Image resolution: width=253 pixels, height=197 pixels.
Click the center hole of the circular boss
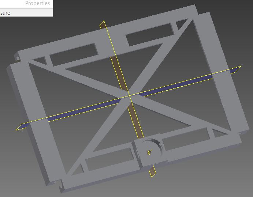tap(149, 152)
